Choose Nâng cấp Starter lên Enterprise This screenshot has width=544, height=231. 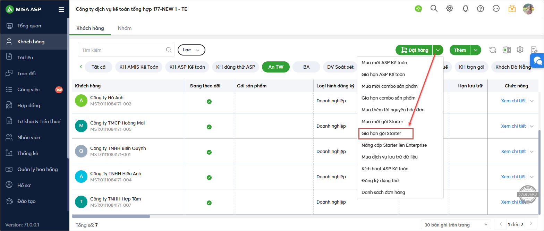(400, 145)
